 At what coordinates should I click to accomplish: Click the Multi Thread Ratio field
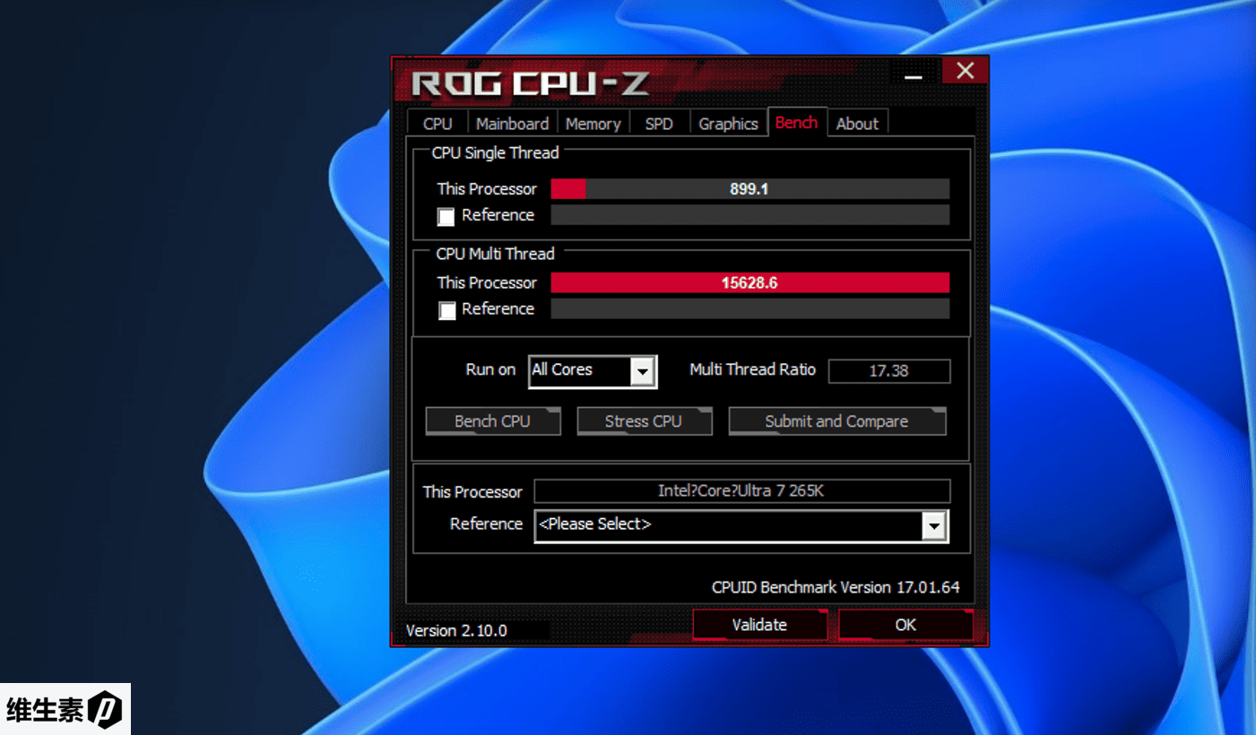pos(888,371)
